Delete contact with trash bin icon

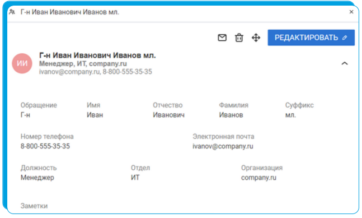coord(239,38)
